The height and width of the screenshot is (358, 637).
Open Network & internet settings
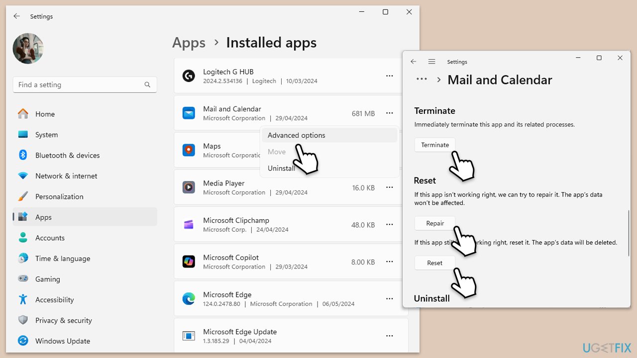tap(85, 176)
